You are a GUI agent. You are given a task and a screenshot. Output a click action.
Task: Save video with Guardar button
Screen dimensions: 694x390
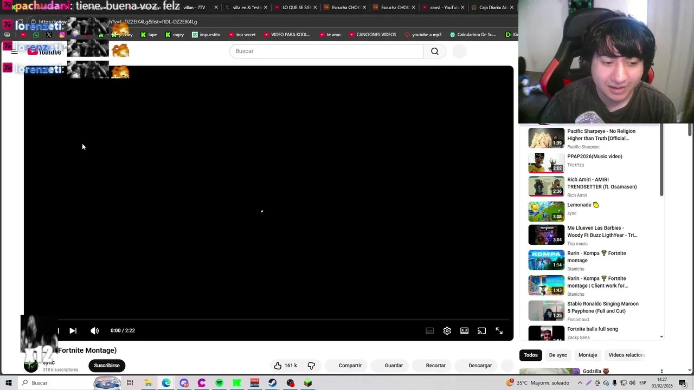click(394, 366)
